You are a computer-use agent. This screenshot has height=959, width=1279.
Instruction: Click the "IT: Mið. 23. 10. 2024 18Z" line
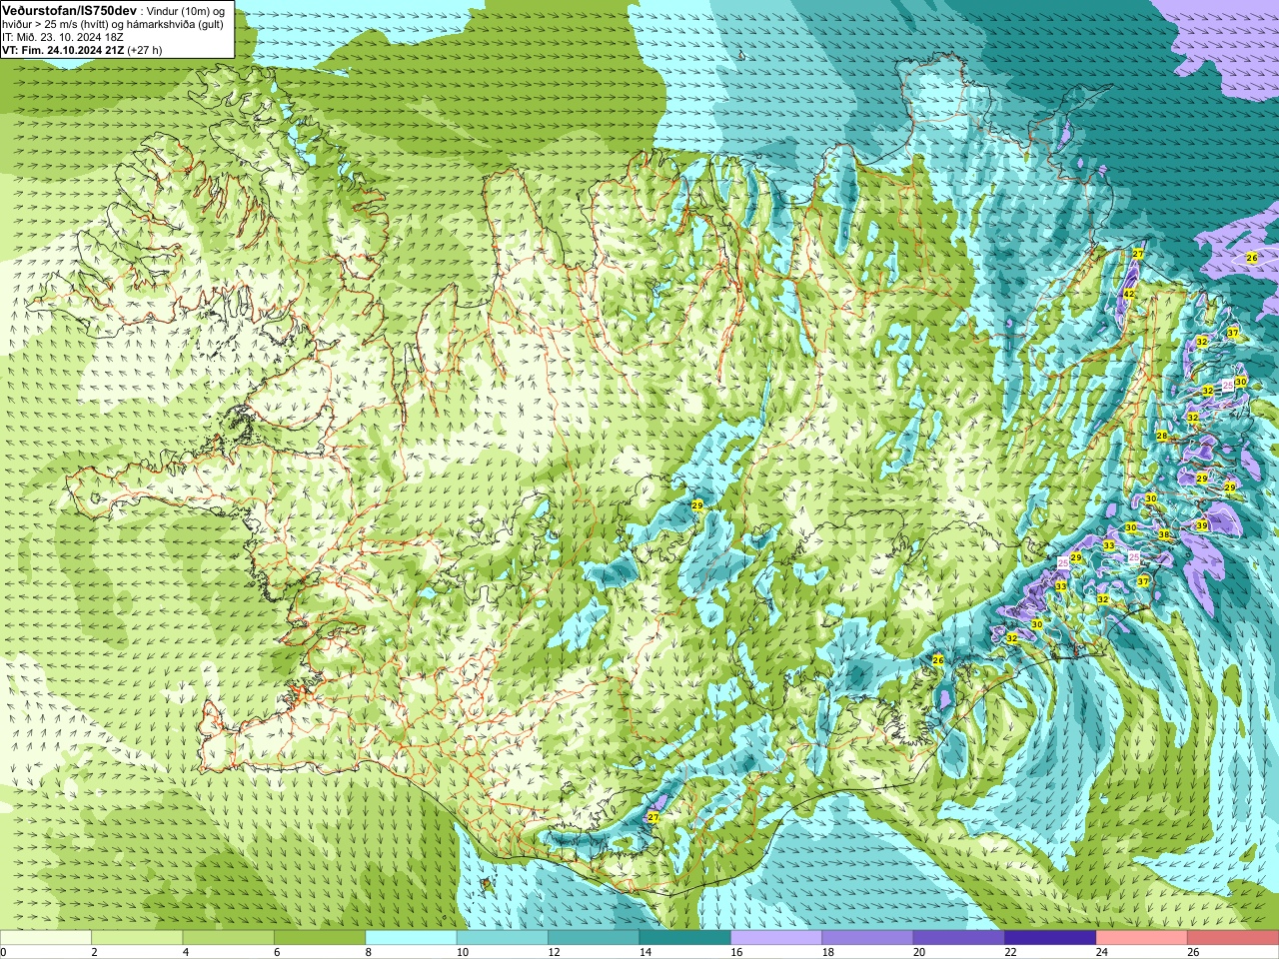[63, 37]
